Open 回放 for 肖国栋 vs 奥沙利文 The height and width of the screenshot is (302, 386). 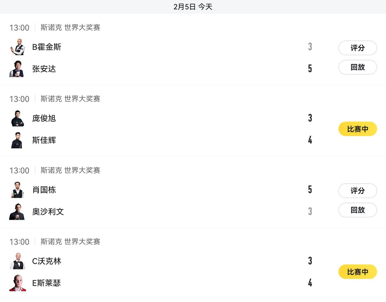pyautogui.click(x=357, y=210)
